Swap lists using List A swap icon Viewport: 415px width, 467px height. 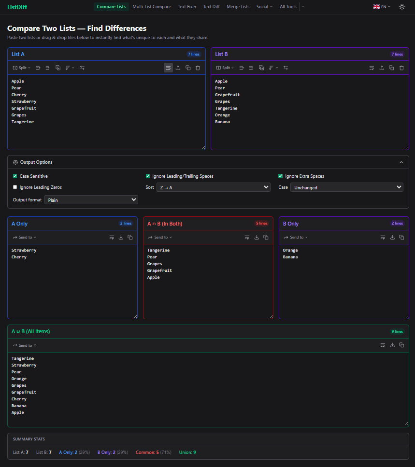[x=82, y=68]
